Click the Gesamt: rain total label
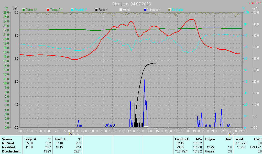Image resolution: width=262 pixels, height=154 pixels. 210,151
